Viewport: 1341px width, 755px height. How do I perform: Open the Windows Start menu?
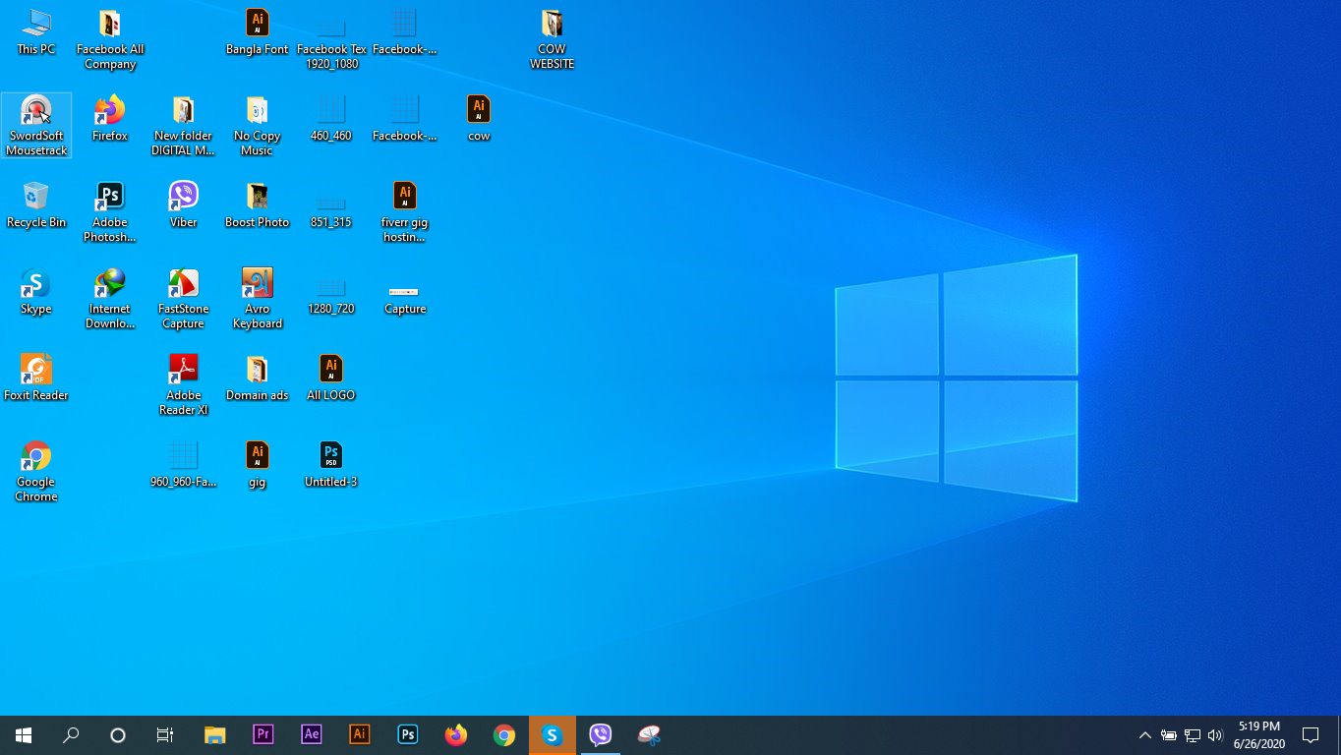tap(24, 735)
